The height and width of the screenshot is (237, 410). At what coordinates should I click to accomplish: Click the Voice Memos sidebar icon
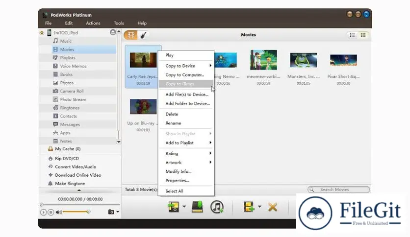55,66
